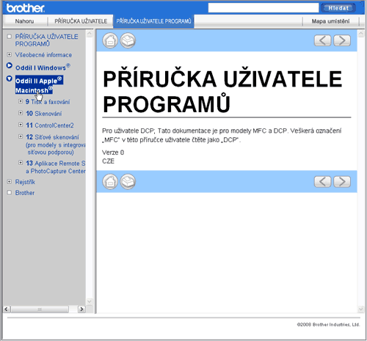Open the PŘÍRUČKA UŽIVATELE tab
This screenshot has height=341, width=367.
click(x=81, y=21)
